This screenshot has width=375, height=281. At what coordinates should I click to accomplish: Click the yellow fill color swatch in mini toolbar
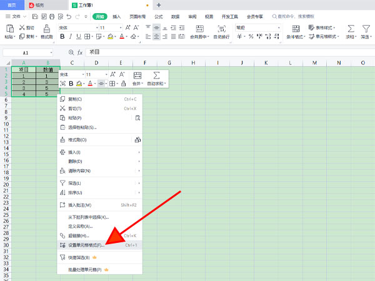click(79, 83)
